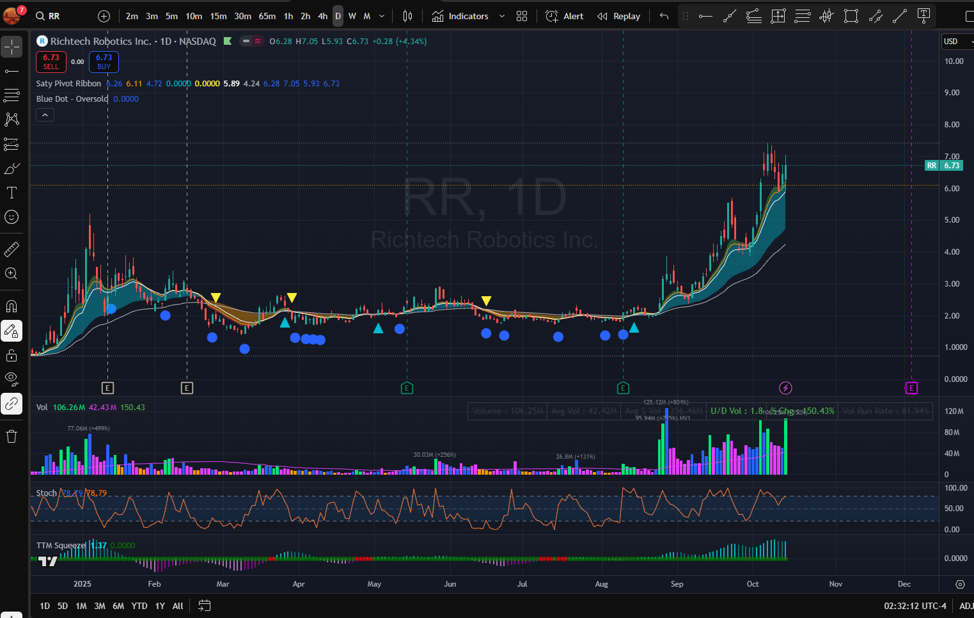974x618 pixels.
Task: Click the green earnings marker near August
Action: [x=623, y=388]
